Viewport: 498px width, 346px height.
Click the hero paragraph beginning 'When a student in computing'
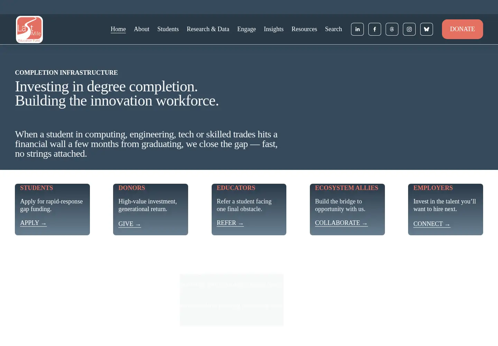(146, 144)
